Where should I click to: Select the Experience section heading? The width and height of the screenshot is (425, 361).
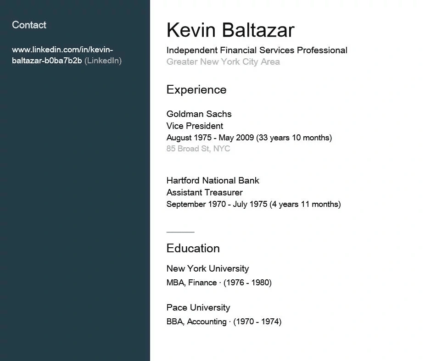pyautogui.click(x=196, y=89)
